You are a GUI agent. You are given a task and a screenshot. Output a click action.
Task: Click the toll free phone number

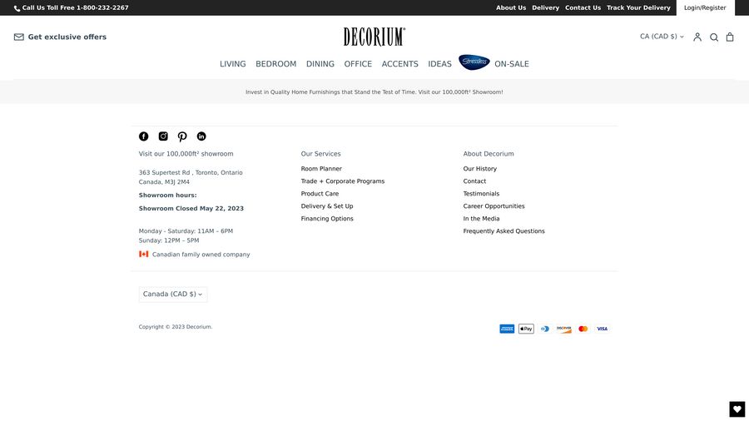pyautogui.click(x=102, y=7)
